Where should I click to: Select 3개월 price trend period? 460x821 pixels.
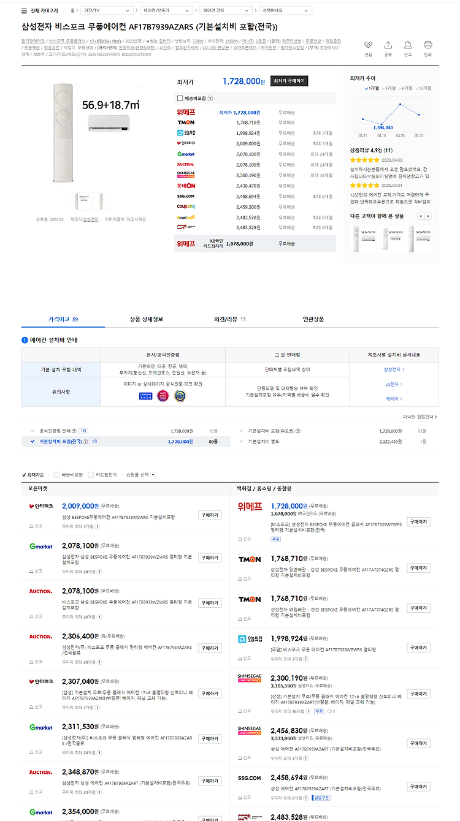(x=389, y=88)
